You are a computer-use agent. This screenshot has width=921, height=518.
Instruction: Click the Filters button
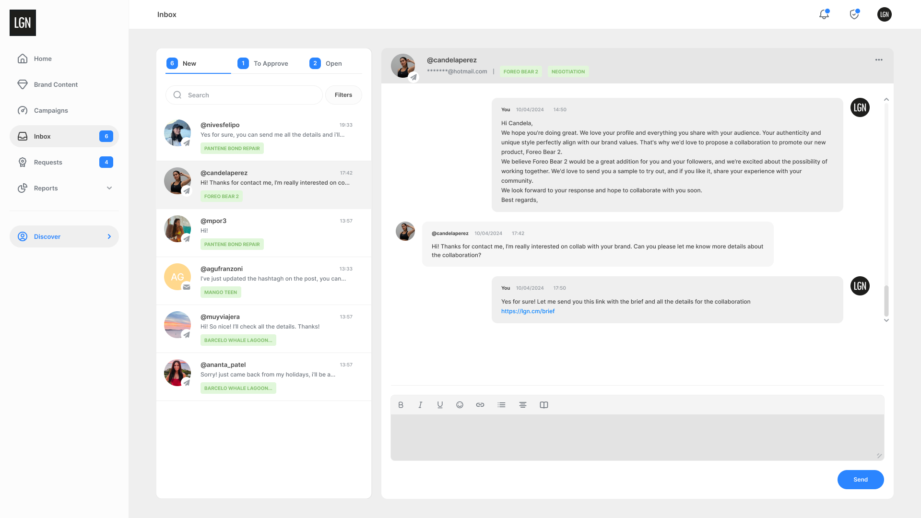[343, 95]
